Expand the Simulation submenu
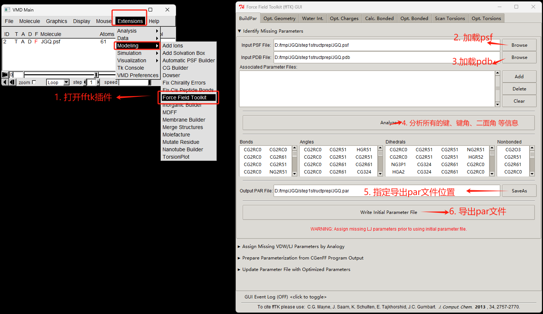Viewport: 543px width, 314px height. (x=138, y=53)
